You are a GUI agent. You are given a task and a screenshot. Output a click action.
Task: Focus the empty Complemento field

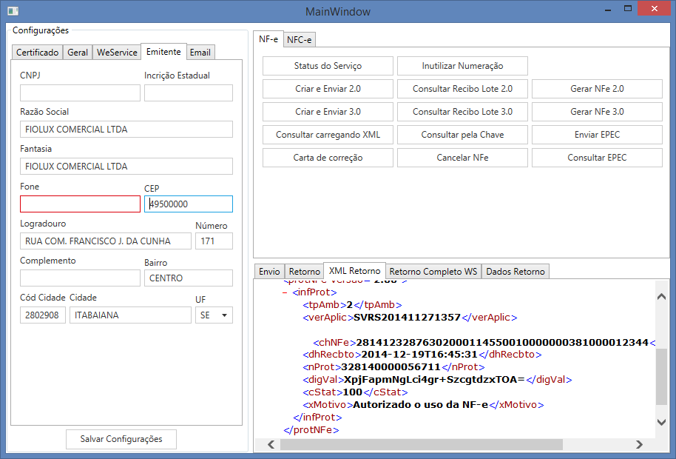80,278
